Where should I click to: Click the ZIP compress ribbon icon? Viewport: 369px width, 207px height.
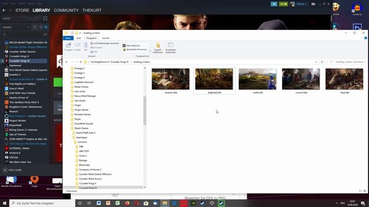pos(86,47)
